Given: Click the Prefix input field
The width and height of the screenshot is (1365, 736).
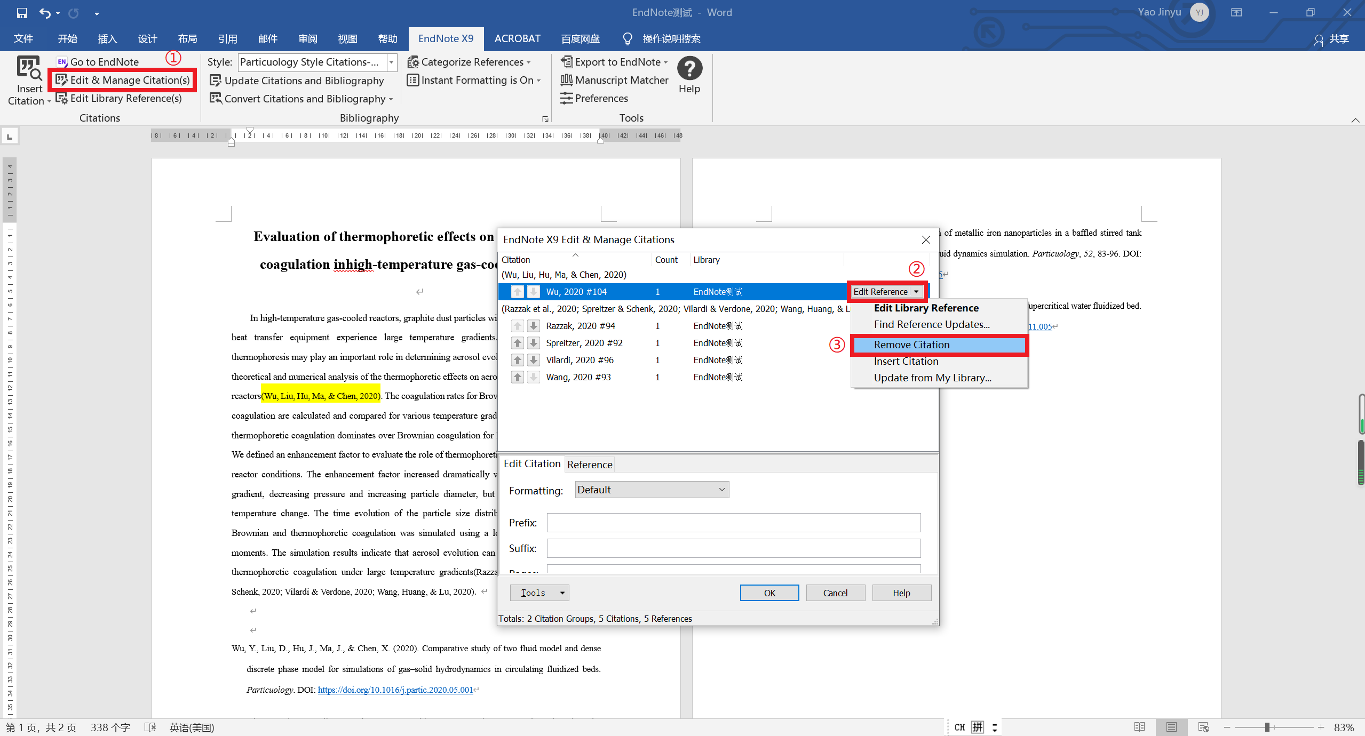Looking at the screenshot, I should (x=733, y=523).
